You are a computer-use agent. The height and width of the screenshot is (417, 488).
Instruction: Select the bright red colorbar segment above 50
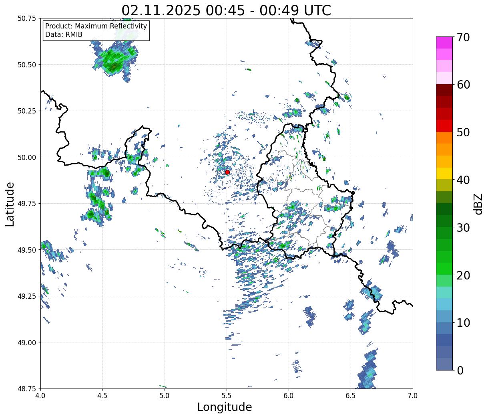click(x=444, y=126)
